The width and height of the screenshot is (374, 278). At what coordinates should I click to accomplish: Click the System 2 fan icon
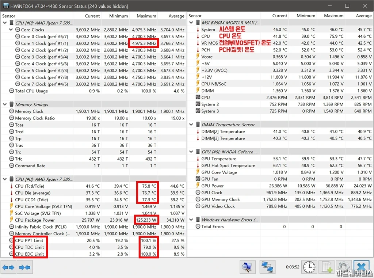pos(198,104)
